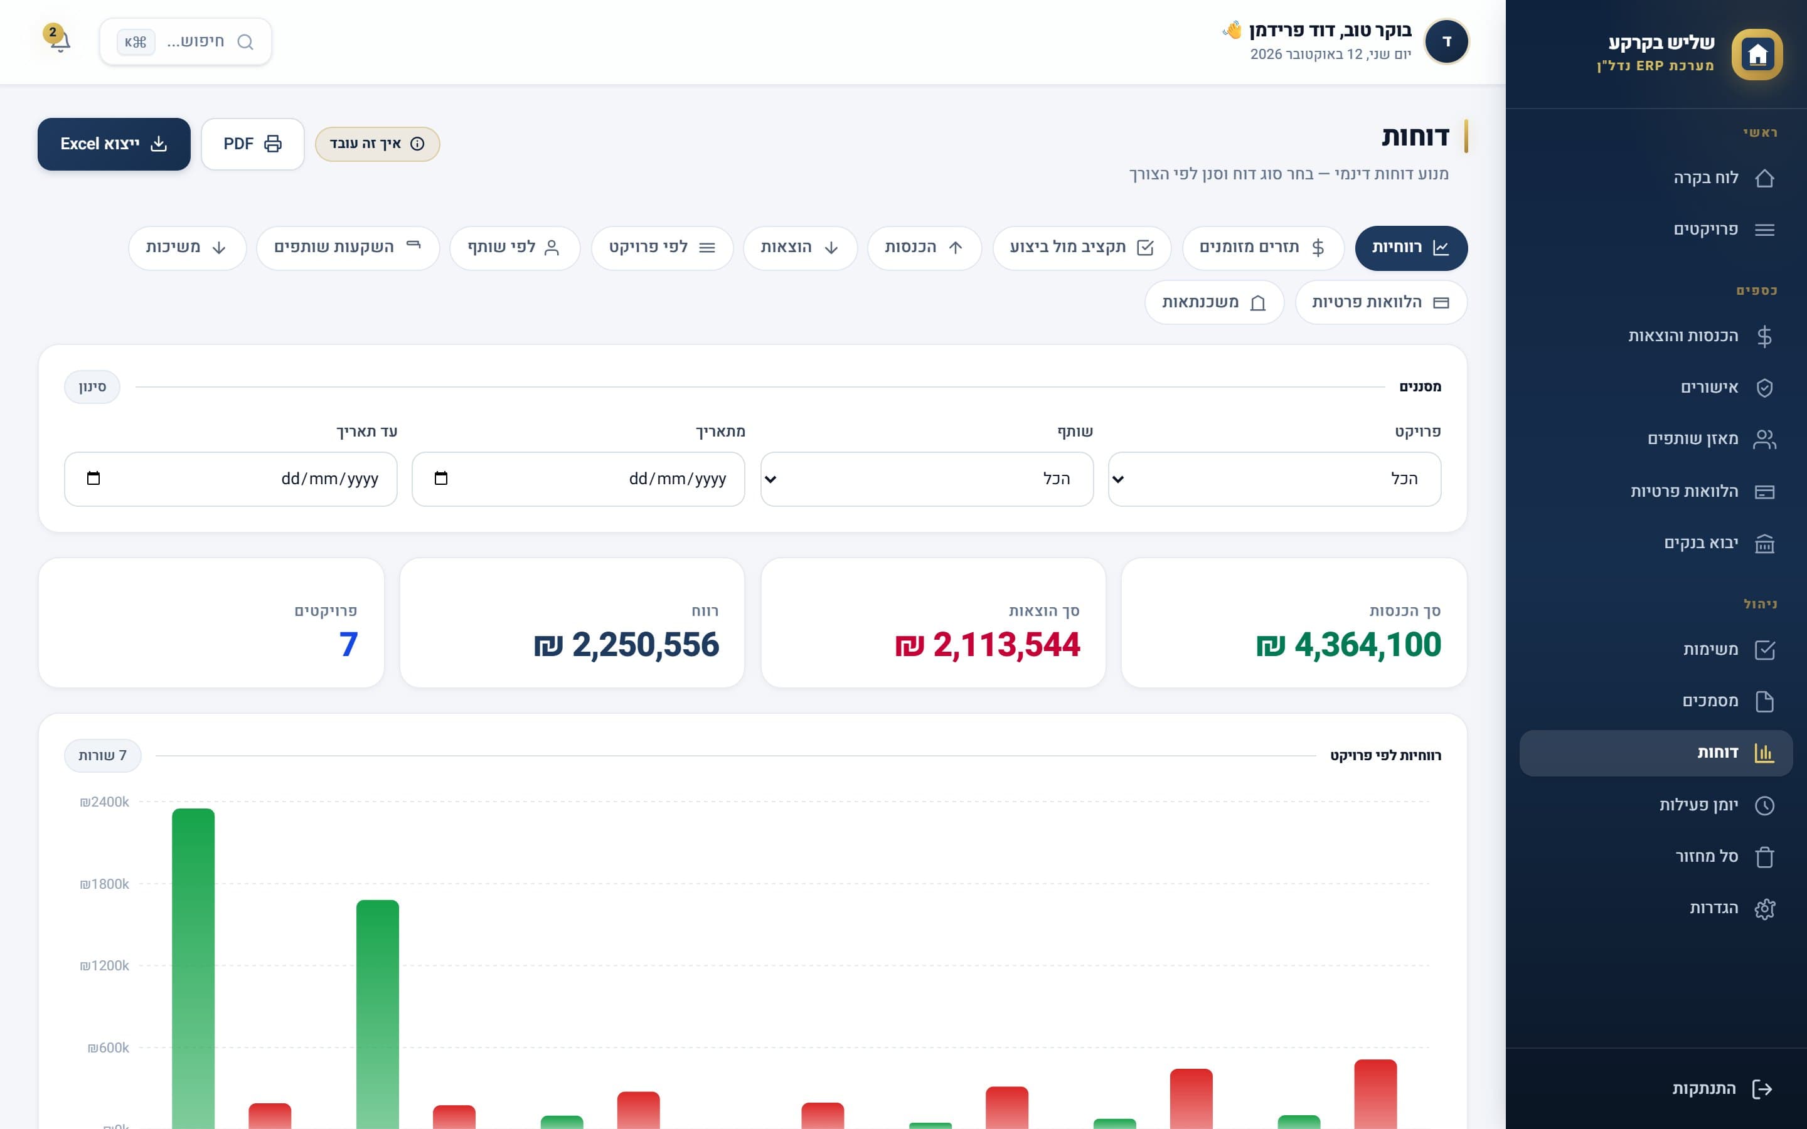Click ייצוא Excel export button
Viewport: 1807px width, 1129px height.
pos(114,144)
